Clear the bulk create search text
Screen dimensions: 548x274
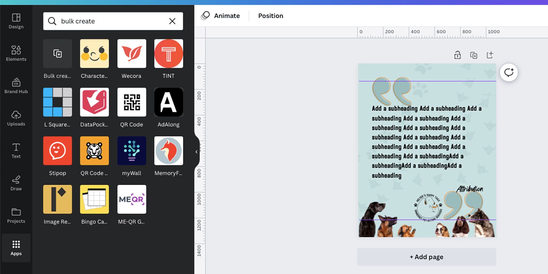click(172, 21)
